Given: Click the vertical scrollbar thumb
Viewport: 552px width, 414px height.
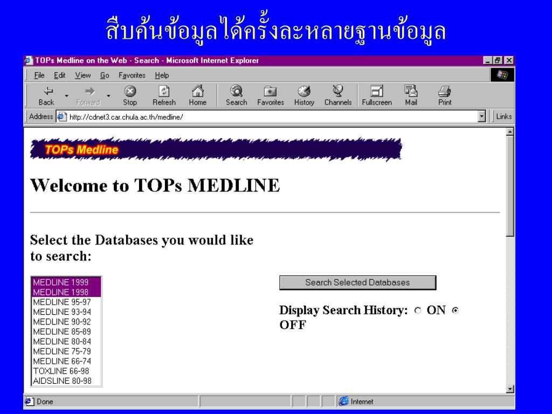Looking at the screenshot, I should 510,186.
